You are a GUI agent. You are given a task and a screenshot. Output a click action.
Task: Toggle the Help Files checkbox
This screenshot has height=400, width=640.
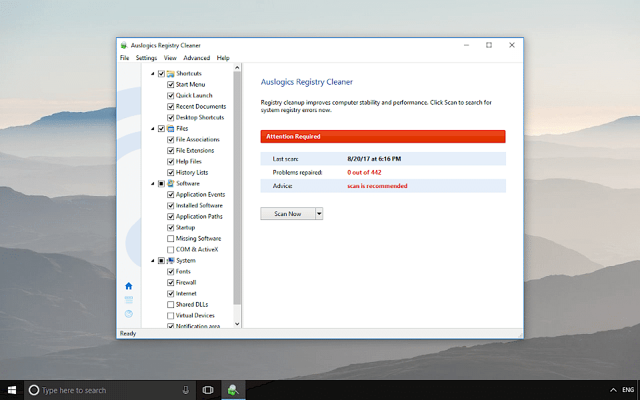pos(171,162)
